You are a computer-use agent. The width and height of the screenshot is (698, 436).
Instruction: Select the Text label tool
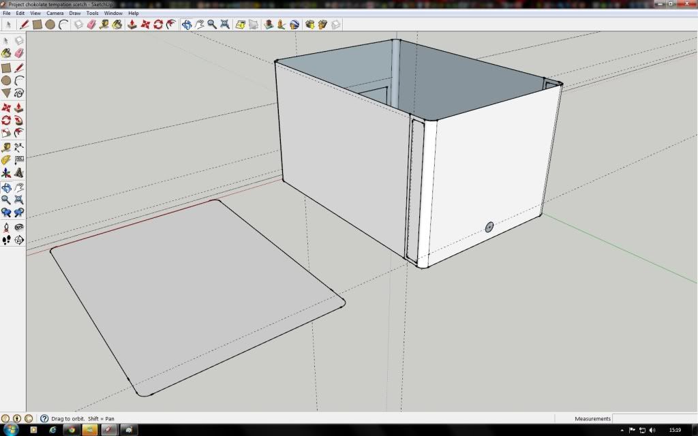click(18, 159)
